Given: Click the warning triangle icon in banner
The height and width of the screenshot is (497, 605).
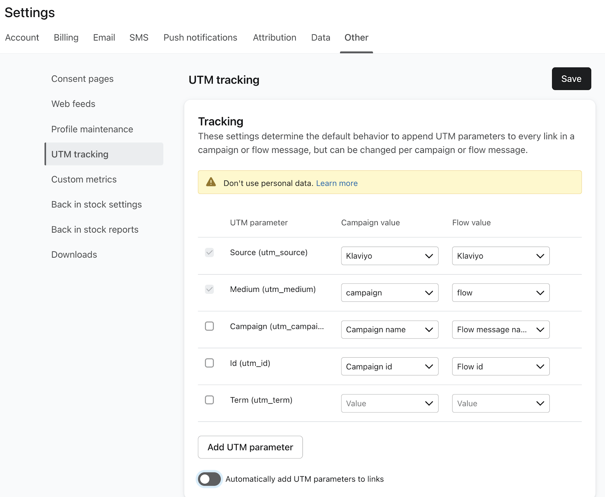Looking at the screenshot, I should pos(211,182).
